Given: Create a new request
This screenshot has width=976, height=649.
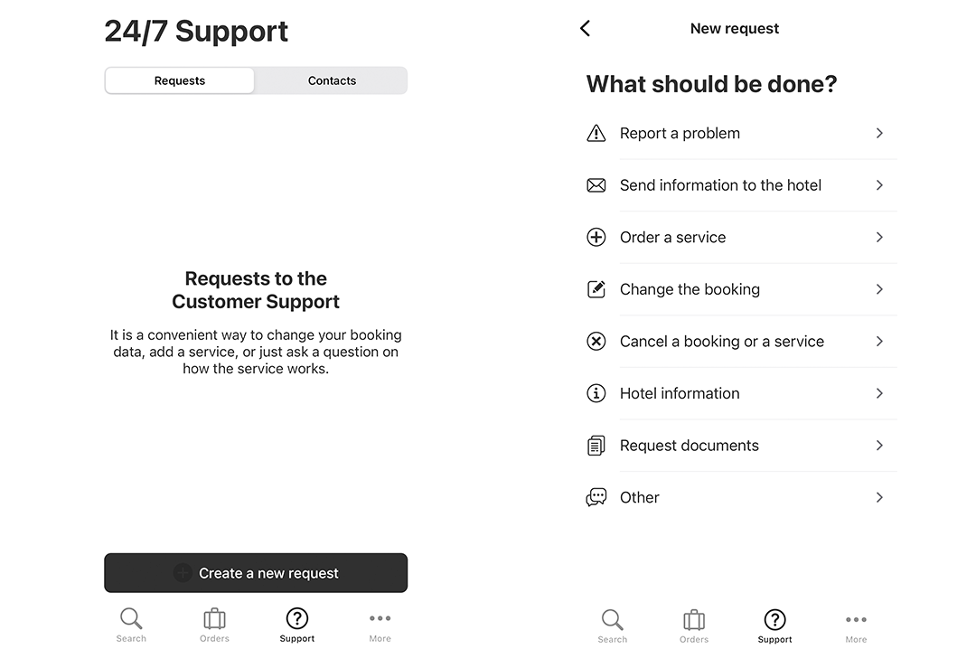Looking at the screenshot, I should coord(256,573).
